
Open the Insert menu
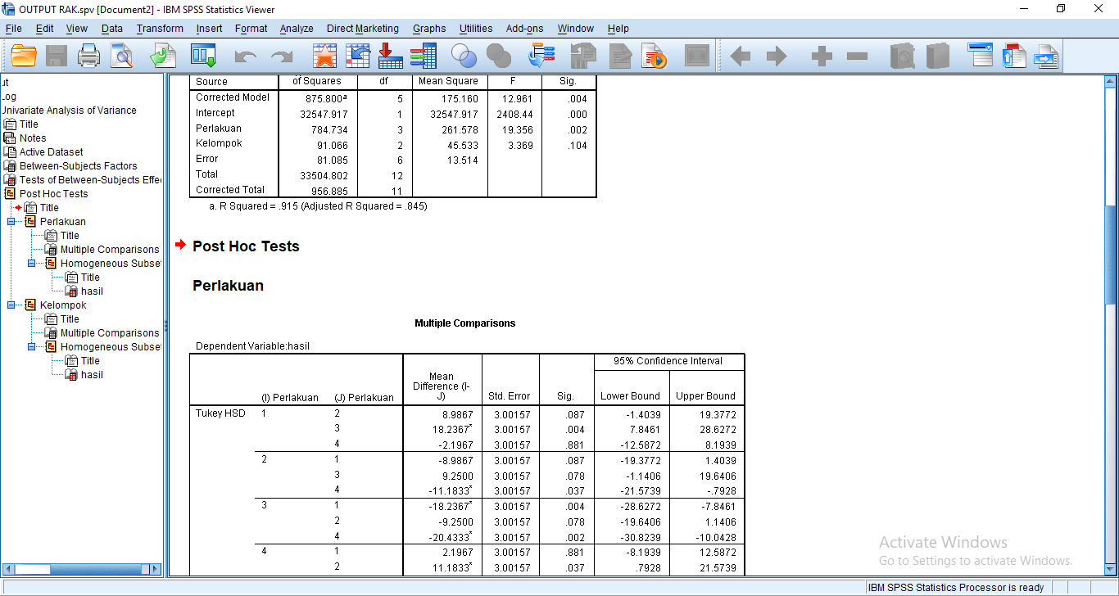pyautogui.click(x=209, y=29)
